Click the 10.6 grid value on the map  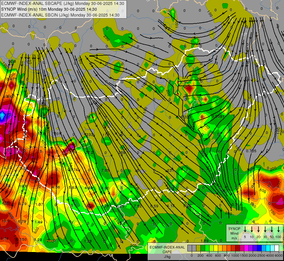6,221
